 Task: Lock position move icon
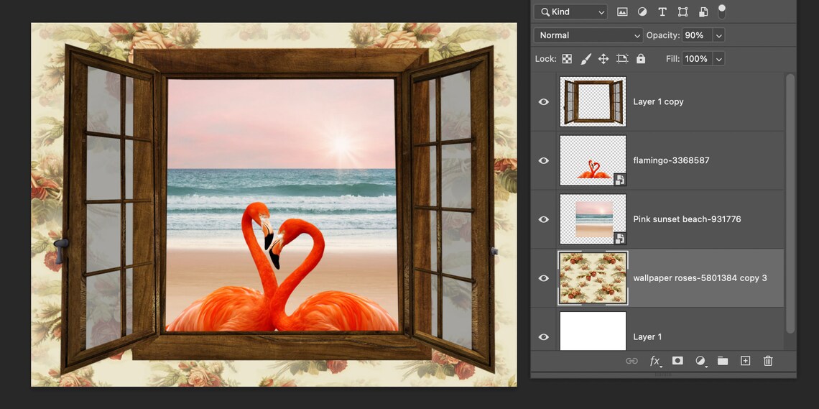coord(603,58)
